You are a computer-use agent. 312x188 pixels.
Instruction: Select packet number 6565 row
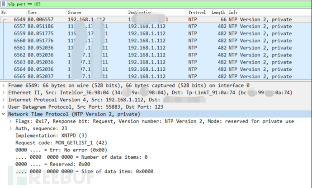[156, 76]
